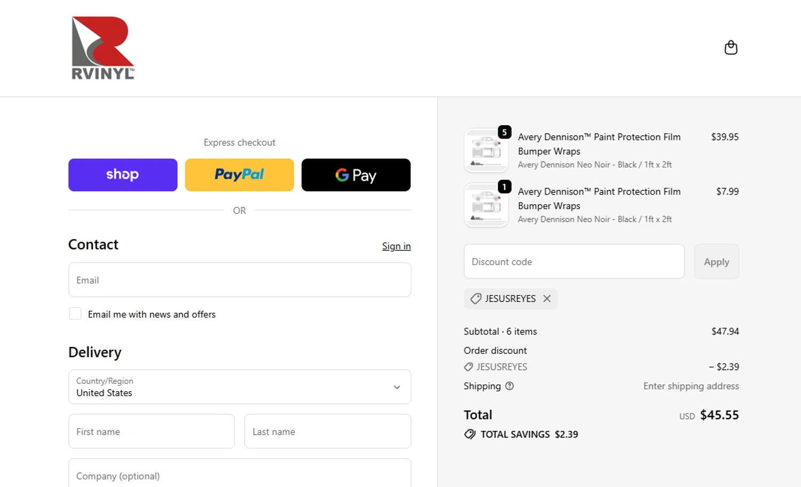Click the tag icon in JESUSREYES chip
The height and width of the screenshot is (487, 801).
coord(475,299)
